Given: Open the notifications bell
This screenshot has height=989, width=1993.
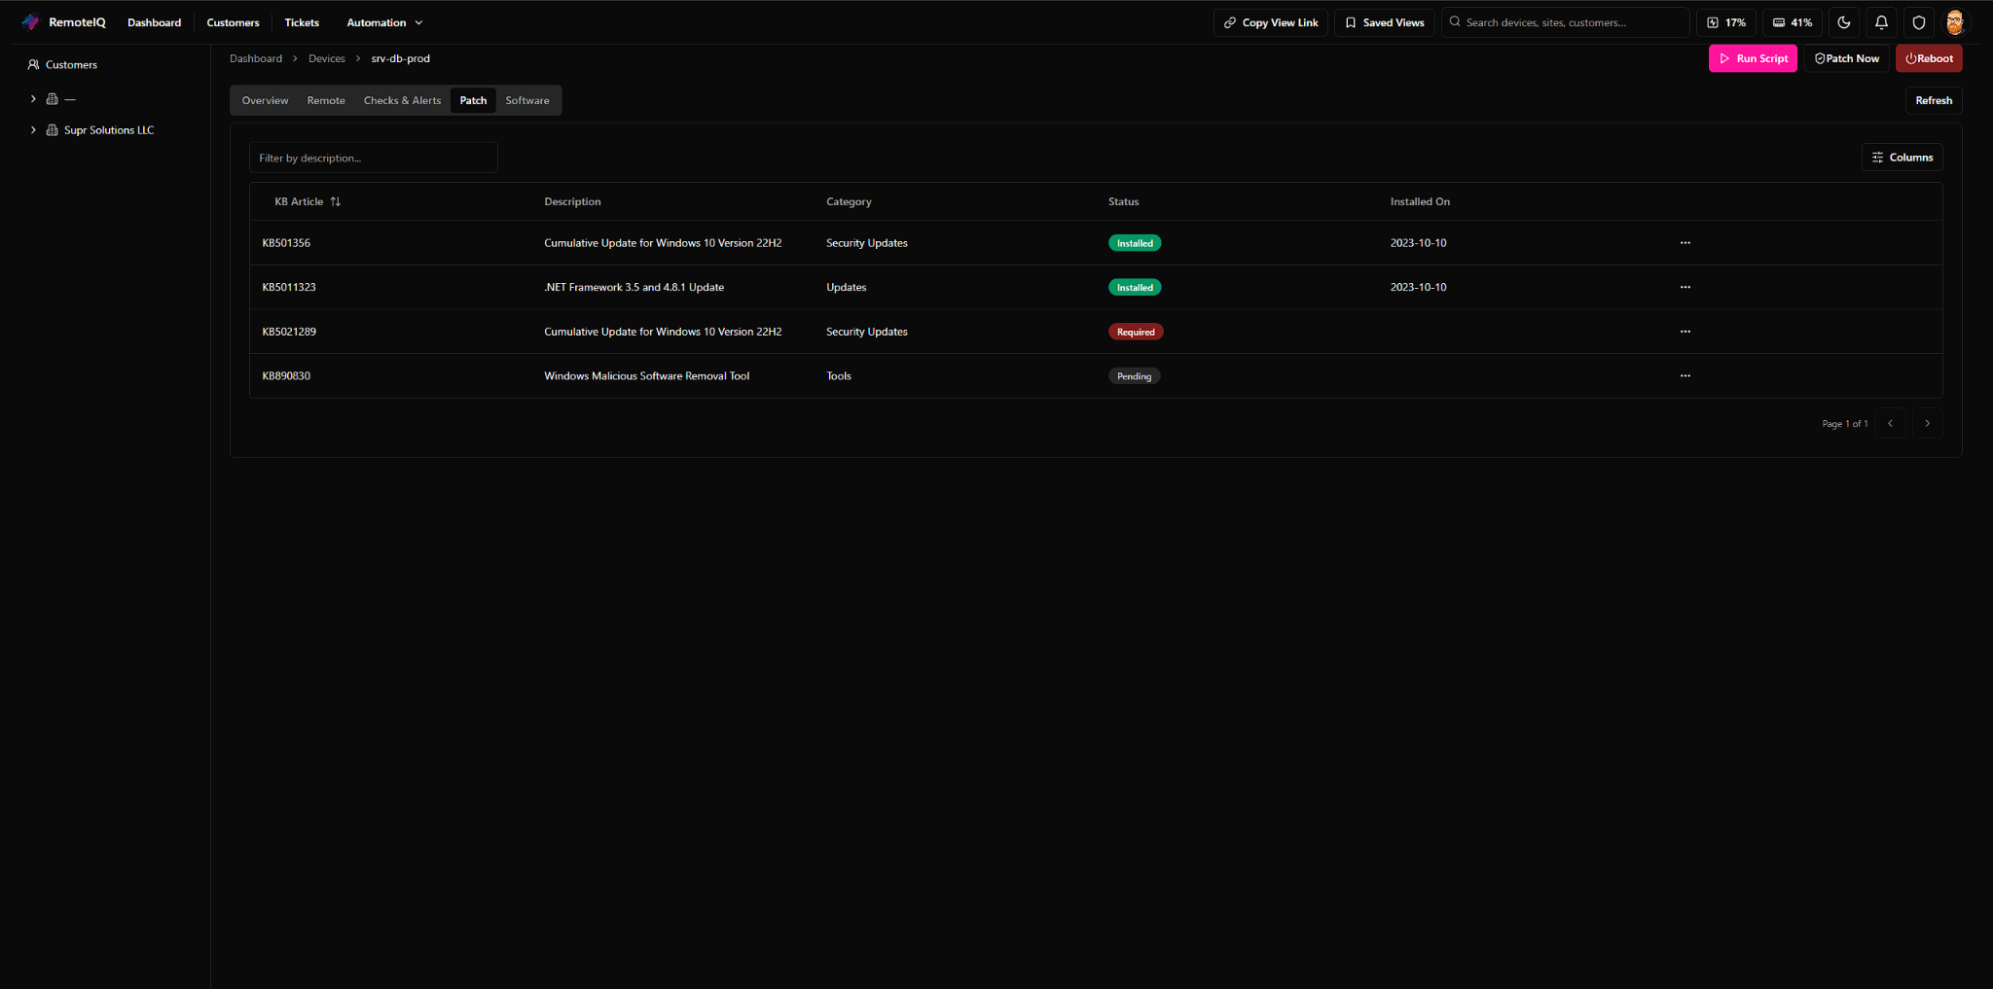Looking at the screenshot, I should 1882,21.
